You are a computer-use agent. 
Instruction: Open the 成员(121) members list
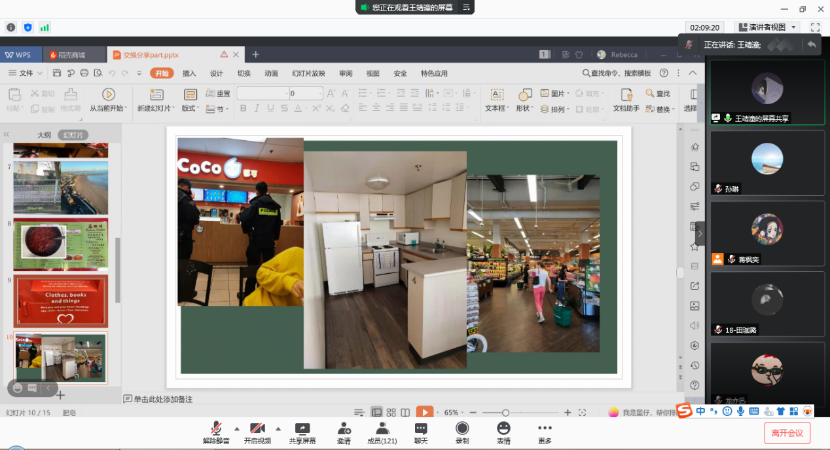click(382, 429)
